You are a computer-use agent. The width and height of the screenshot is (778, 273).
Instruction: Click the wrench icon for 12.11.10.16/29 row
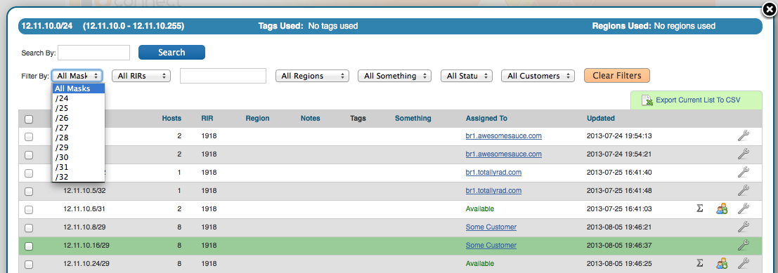point(743,245)
